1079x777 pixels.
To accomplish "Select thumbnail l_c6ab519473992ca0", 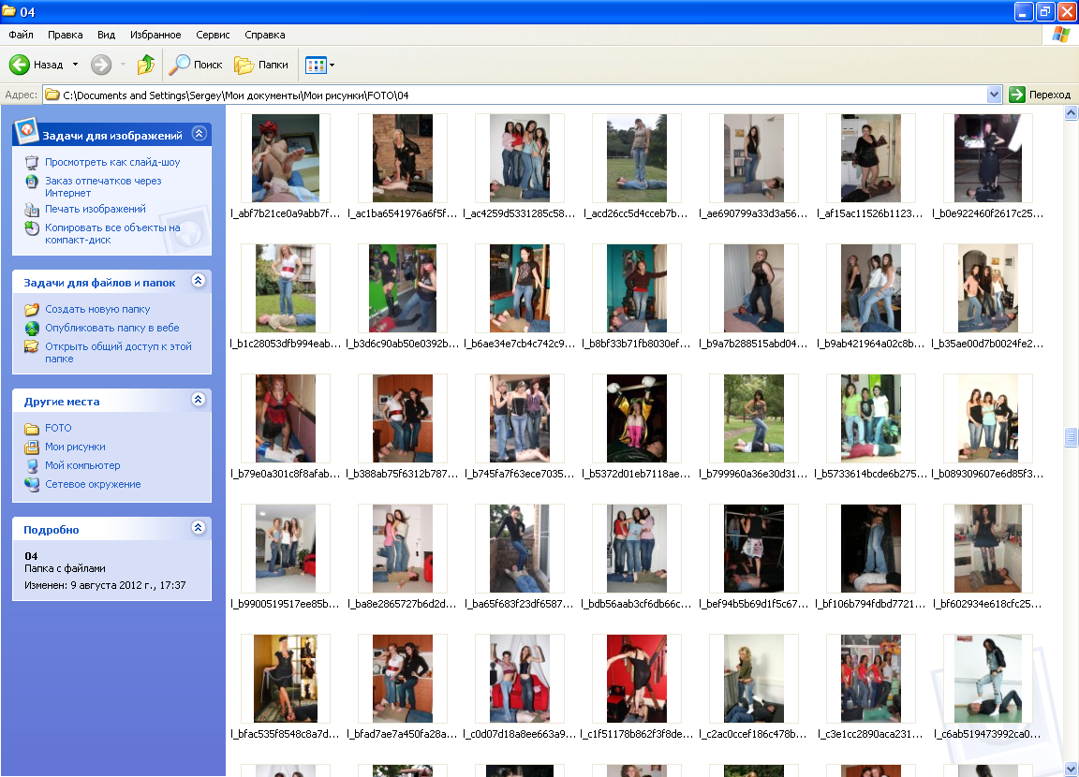I will tap(987, 678).
